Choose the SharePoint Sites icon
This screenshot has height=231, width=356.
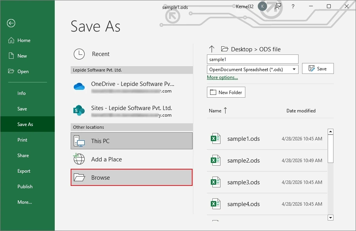79,110
